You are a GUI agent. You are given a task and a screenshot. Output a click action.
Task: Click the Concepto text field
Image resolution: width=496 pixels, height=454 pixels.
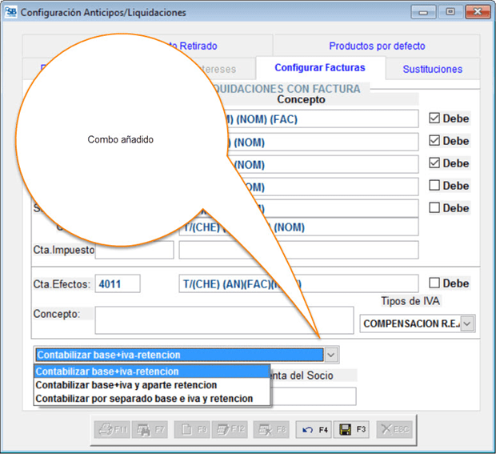224,319
